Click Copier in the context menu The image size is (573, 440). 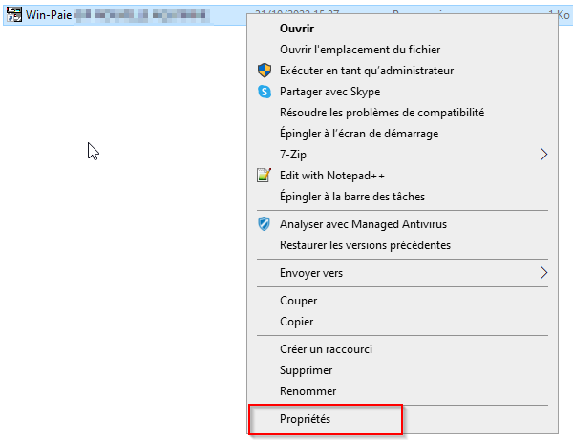click(x=297, y=322)
